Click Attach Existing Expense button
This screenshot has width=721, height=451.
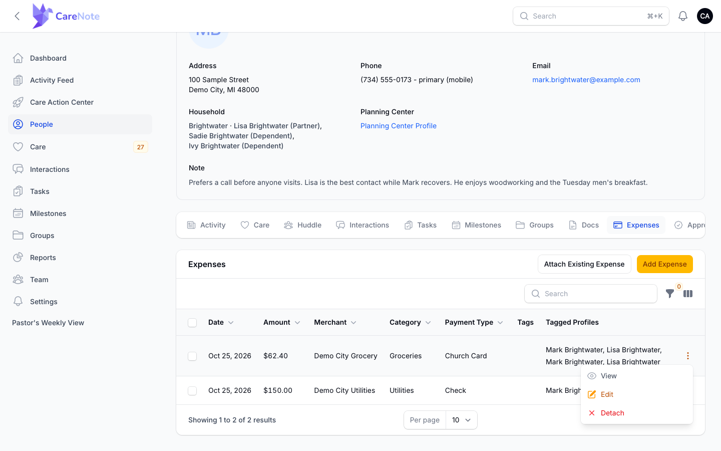[584, 264]
